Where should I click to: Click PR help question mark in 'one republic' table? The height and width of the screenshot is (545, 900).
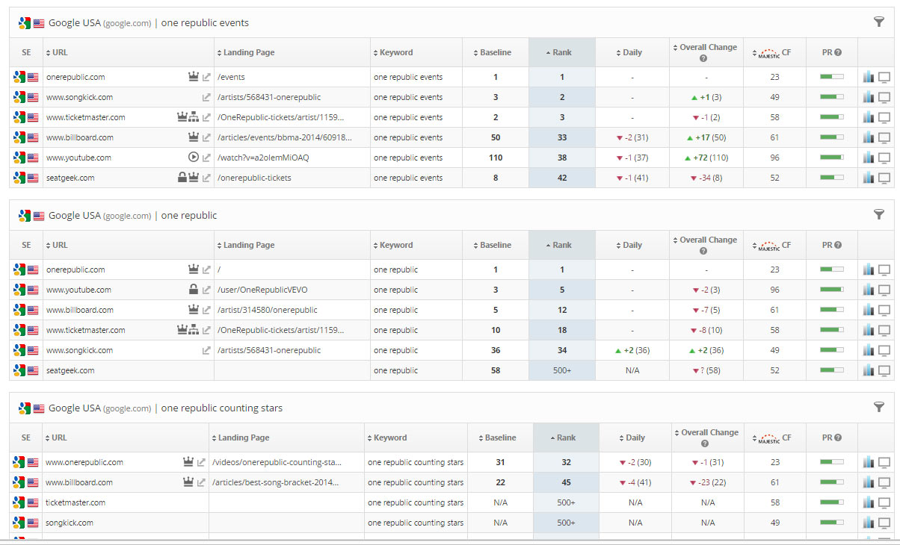click(x=838, y=245)
